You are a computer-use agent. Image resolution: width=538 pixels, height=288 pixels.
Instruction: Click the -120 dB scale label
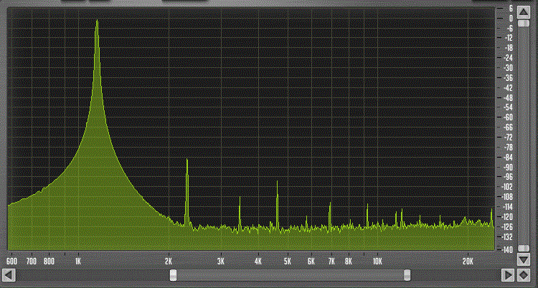click(506, 216)
